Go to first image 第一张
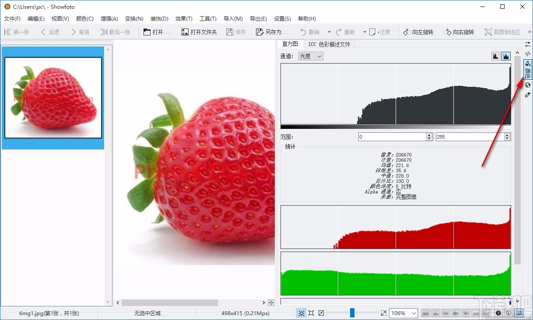 tap(17, 32)
